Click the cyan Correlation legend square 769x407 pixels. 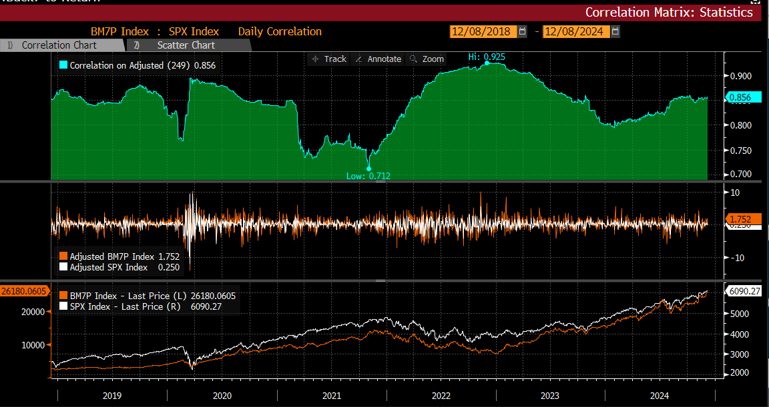(x=63, y=65)
